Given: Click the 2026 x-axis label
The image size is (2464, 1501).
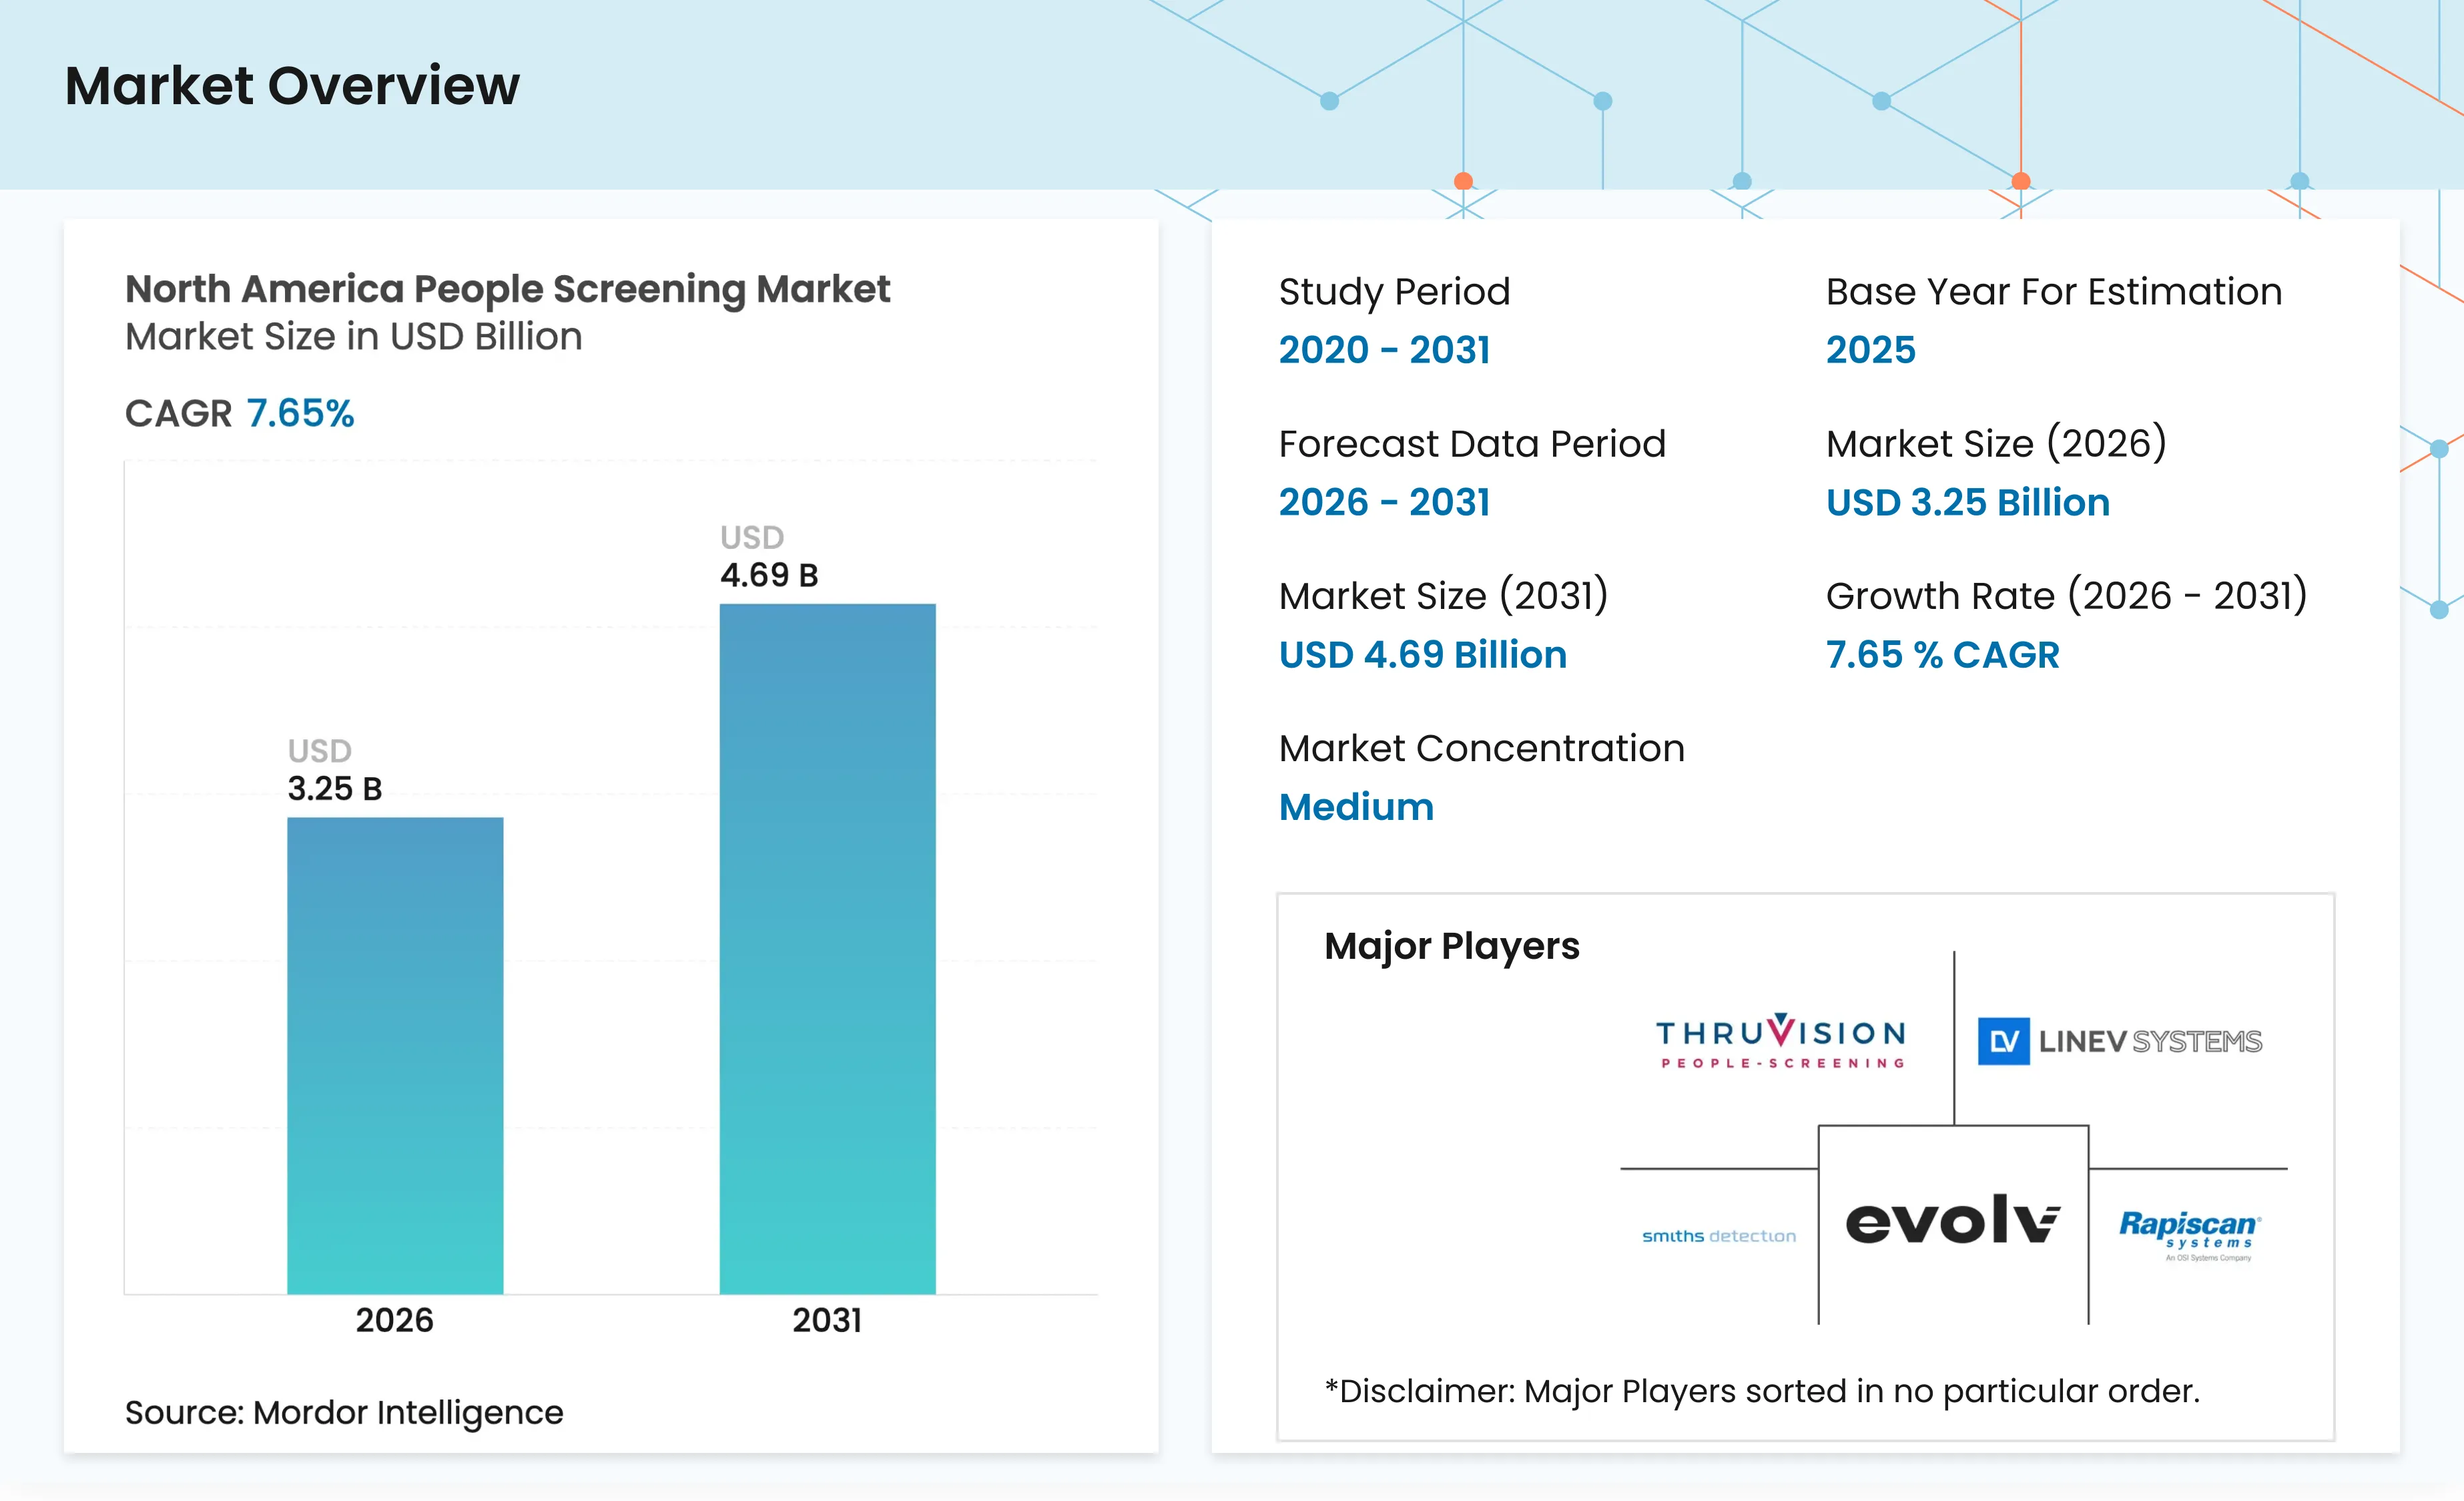Looking at the screenshot, I should pyautogui.click(x=395, y=1321).
